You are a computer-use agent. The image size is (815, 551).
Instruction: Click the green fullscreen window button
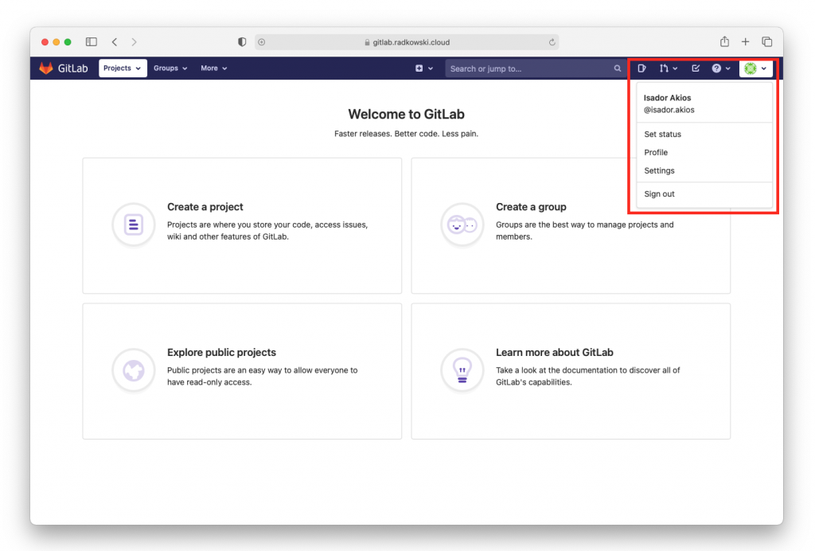68,42
